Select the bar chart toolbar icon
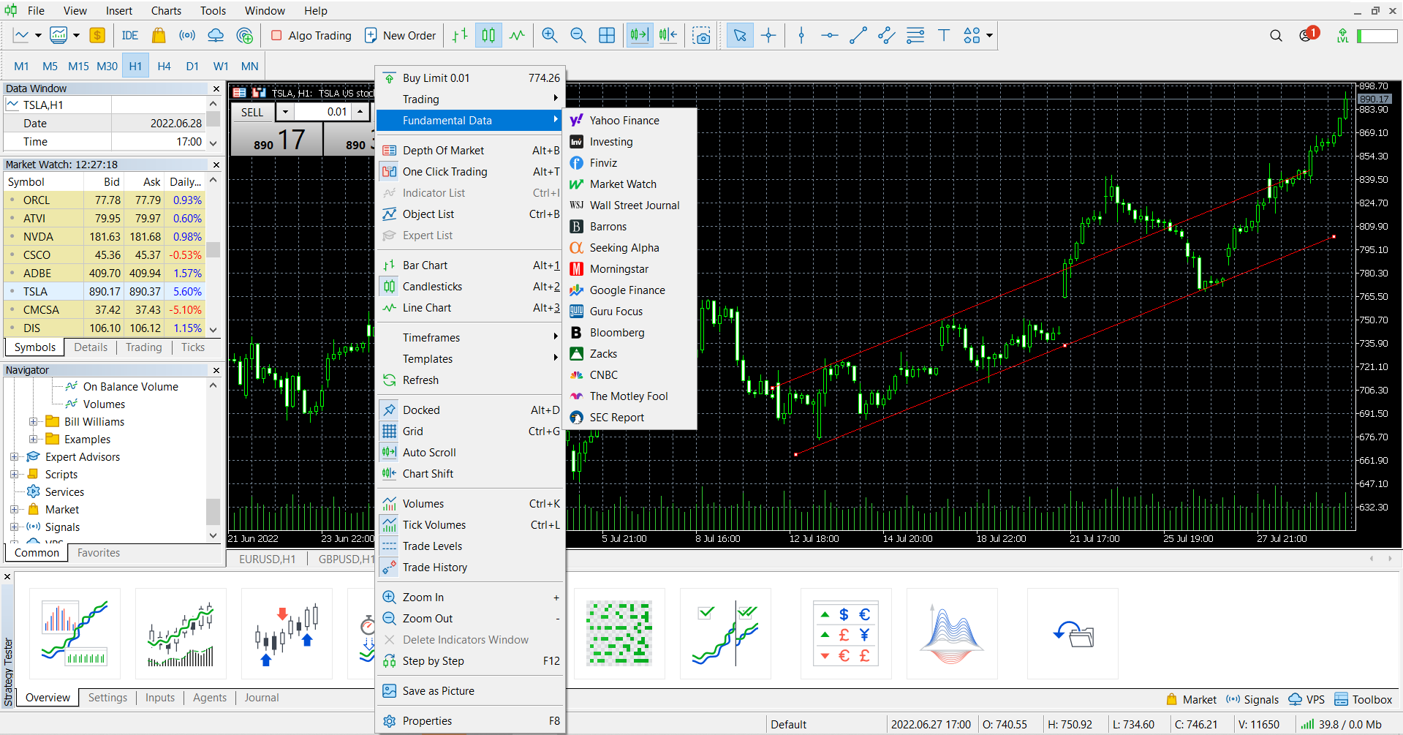 click(460, 35)
